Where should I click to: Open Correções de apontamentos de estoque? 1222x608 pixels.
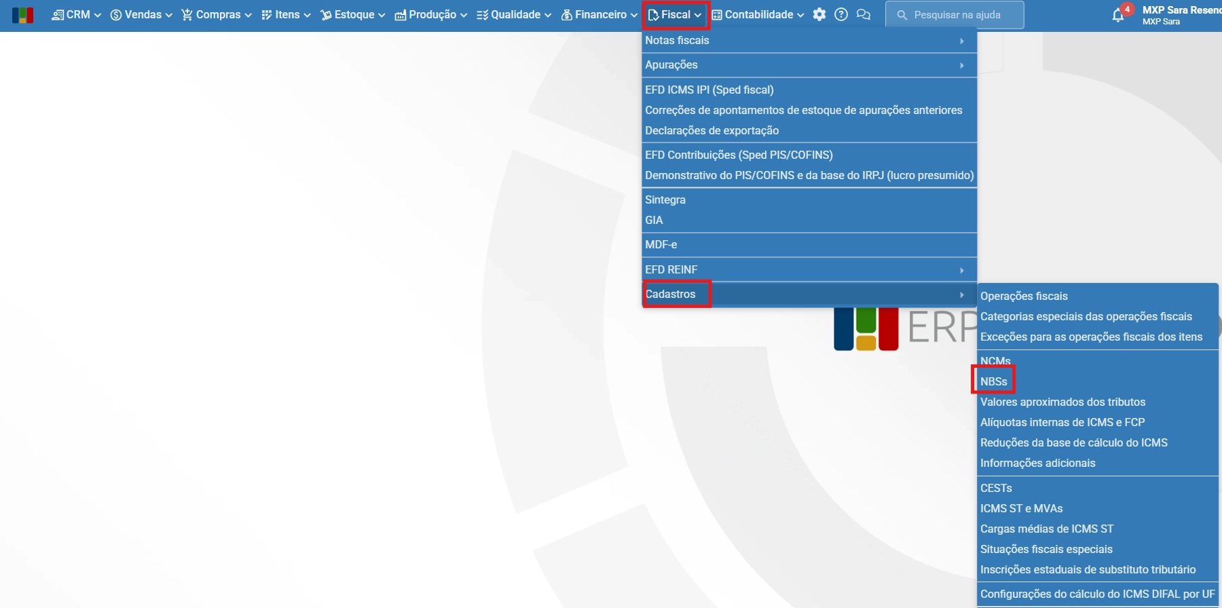coord(809,110)
